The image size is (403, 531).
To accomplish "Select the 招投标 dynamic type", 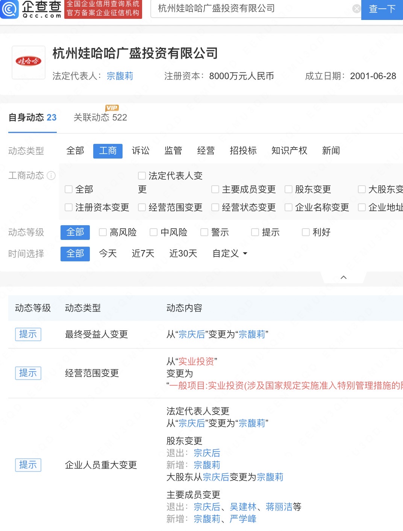I will point(243,151).
